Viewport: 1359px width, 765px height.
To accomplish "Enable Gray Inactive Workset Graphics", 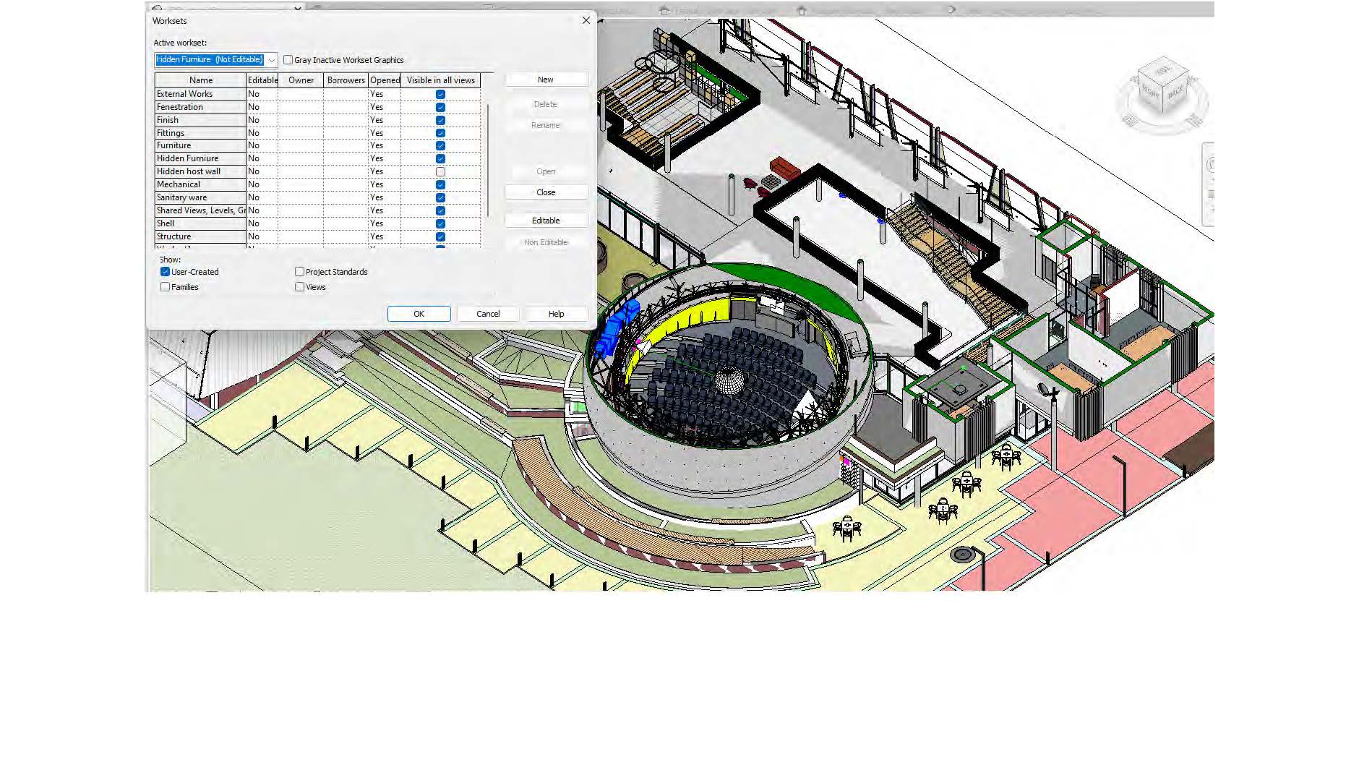I will [288, 60].
